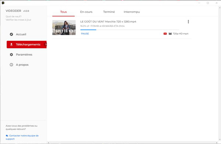Open the three-dot menu for the download

[188, 22]
